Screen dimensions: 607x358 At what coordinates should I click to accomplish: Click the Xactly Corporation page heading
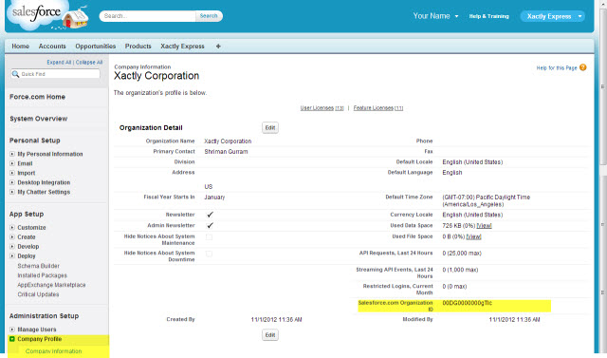point(156,76)
